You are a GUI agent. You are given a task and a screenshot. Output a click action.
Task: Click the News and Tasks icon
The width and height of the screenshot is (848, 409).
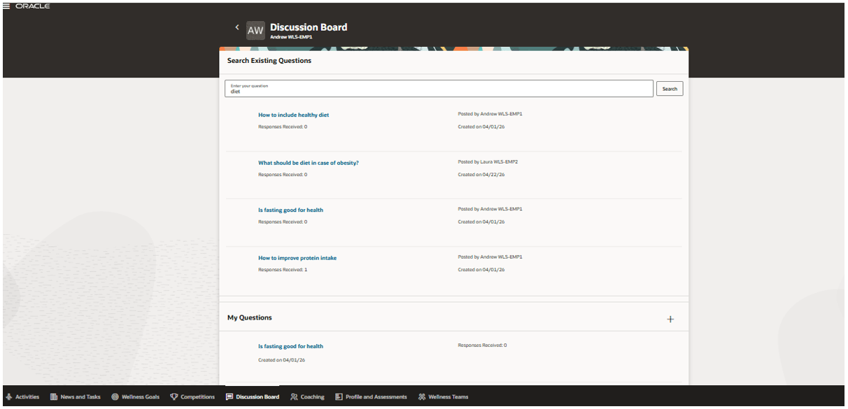pyautogui.click(x=54, y=396)
